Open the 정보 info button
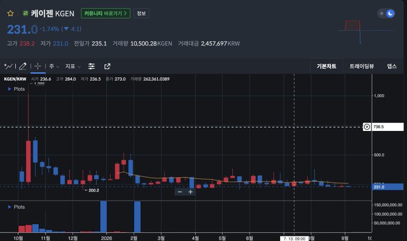Image resolution: width=407 pixels, height=241 pixels. (141, 13)
